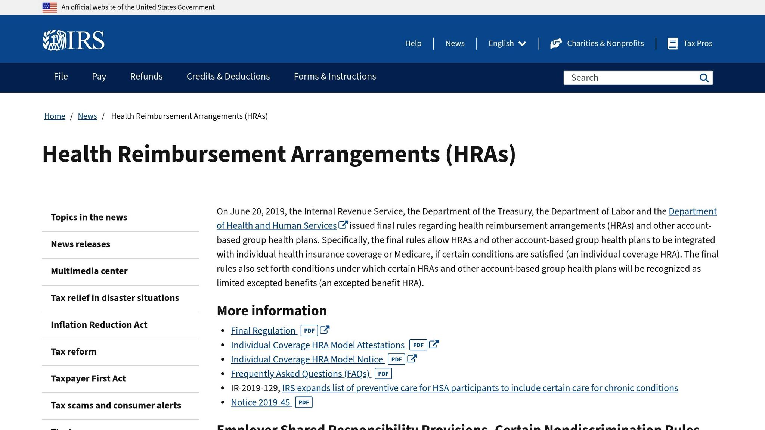Image resolution: width=765 pixels, height=430 pixels.
Task: Click PDF badge next to Frequently Asked Questions
Action: pos(383,374)
